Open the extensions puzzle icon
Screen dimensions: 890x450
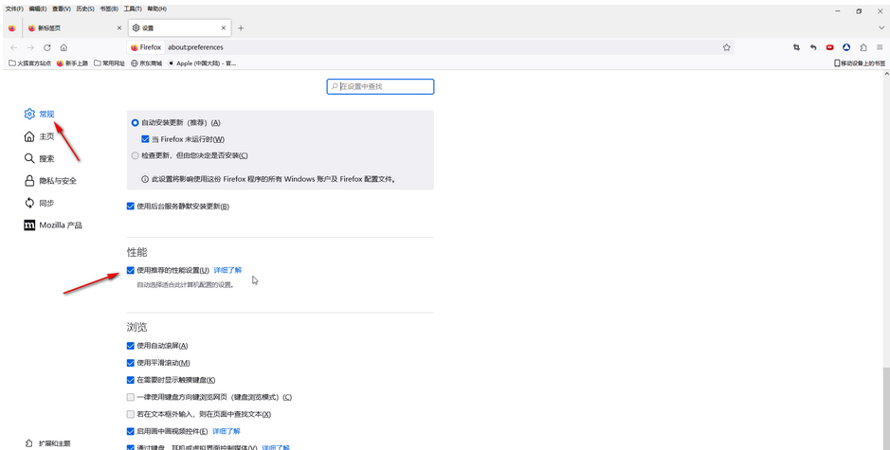[x=863, y=47]
